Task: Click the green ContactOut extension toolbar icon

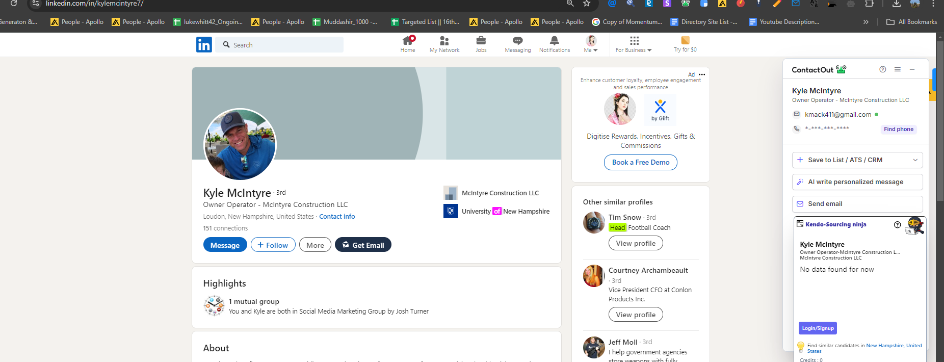Action: 686,4
